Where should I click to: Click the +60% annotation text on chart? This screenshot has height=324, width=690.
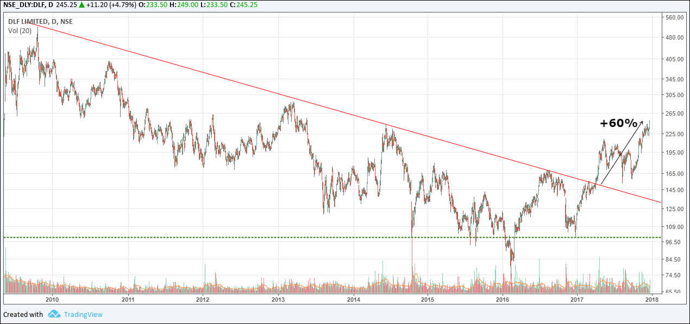618,123
